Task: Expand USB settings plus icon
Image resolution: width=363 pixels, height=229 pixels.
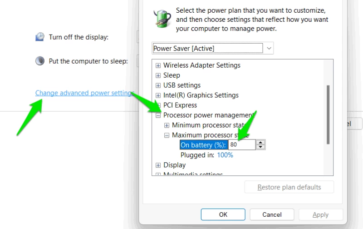Action: pos(158,85)
